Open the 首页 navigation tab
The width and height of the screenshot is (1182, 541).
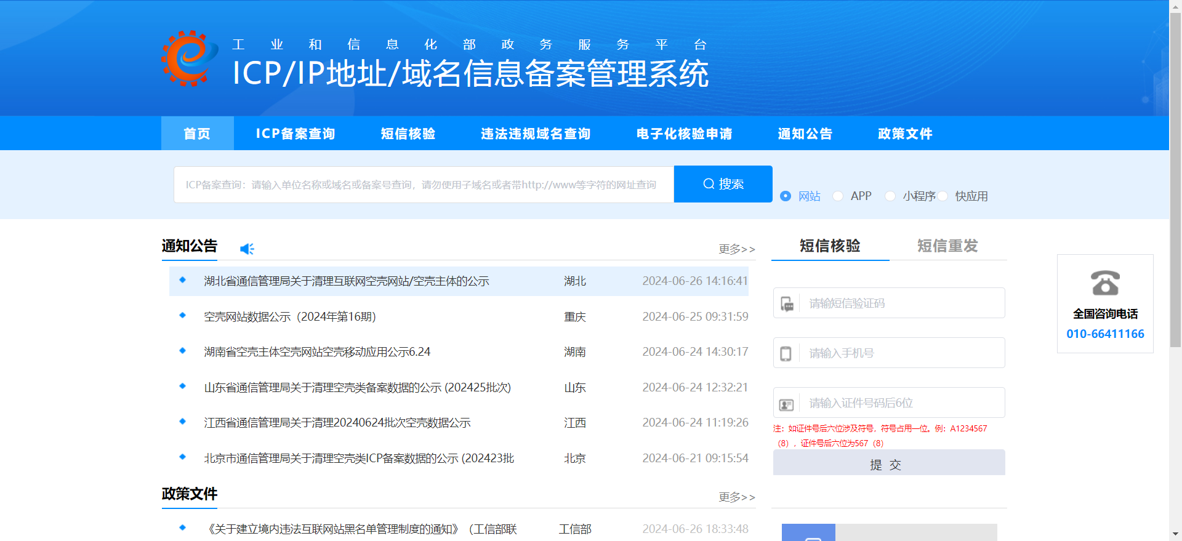click(x=198, y=133)
